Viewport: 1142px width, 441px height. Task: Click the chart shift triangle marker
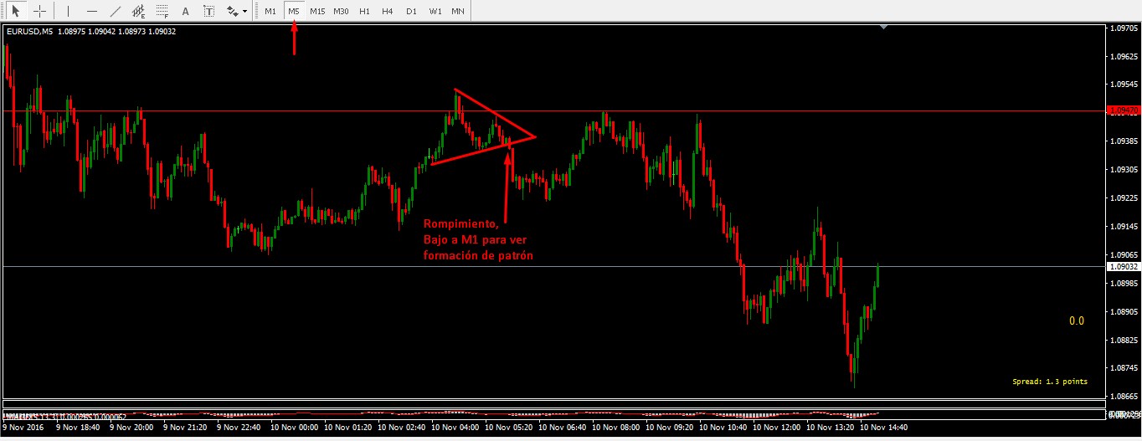(885, 28)
